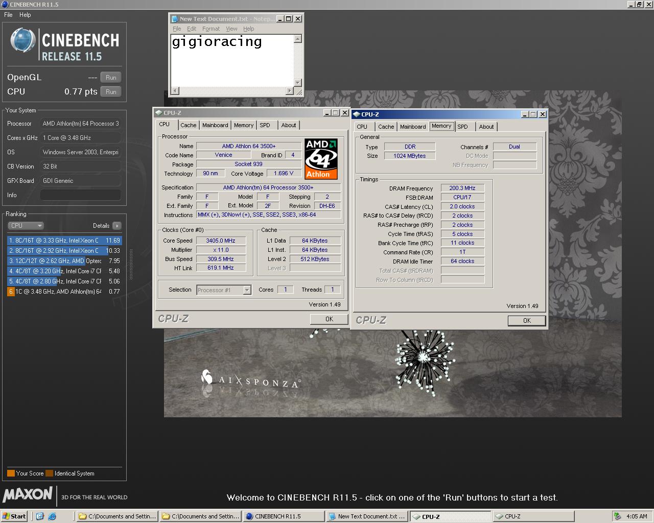The height and width of the screenshot is (523, 654).
Task: Open Processor #1 selection dropdown
Action: coord(247,290)
